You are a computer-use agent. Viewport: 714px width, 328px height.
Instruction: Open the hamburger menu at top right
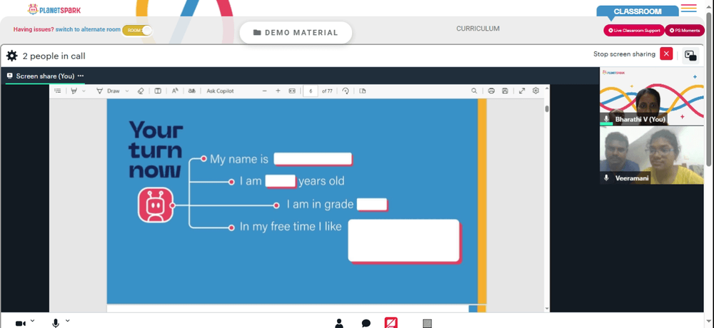click(x=688, y=8)
